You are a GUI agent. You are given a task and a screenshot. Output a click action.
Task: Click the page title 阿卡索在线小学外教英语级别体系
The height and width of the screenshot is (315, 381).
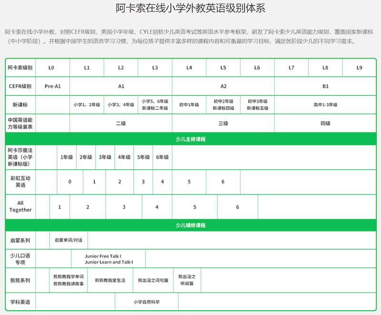point(190,8)
